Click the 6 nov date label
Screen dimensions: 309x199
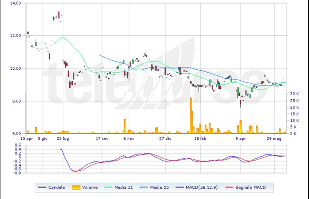point(129,139)
